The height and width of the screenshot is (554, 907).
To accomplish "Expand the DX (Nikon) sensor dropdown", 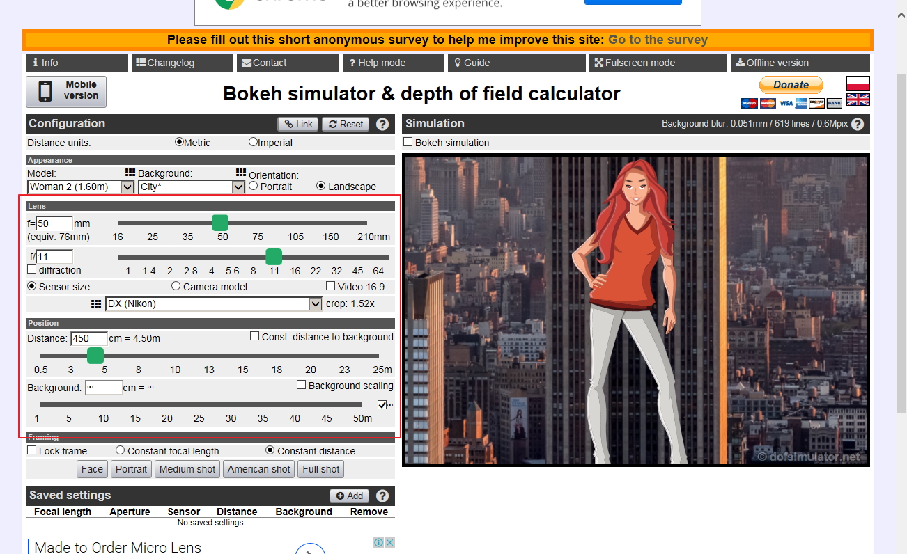I will point(314,304).
